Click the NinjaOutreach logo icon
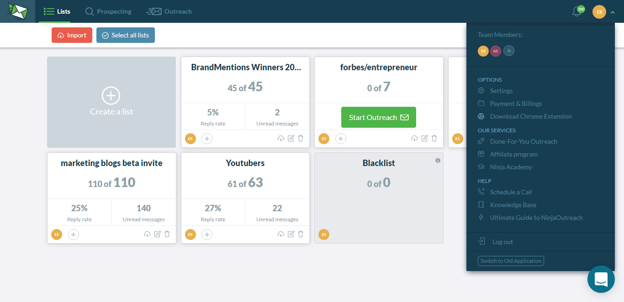This screenshot has width=624, height=302. (x=17, y=11)
